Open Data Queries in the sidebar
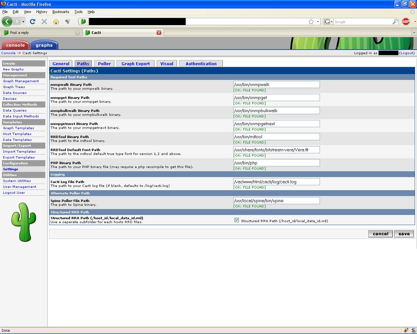 [x=15, y=110]
